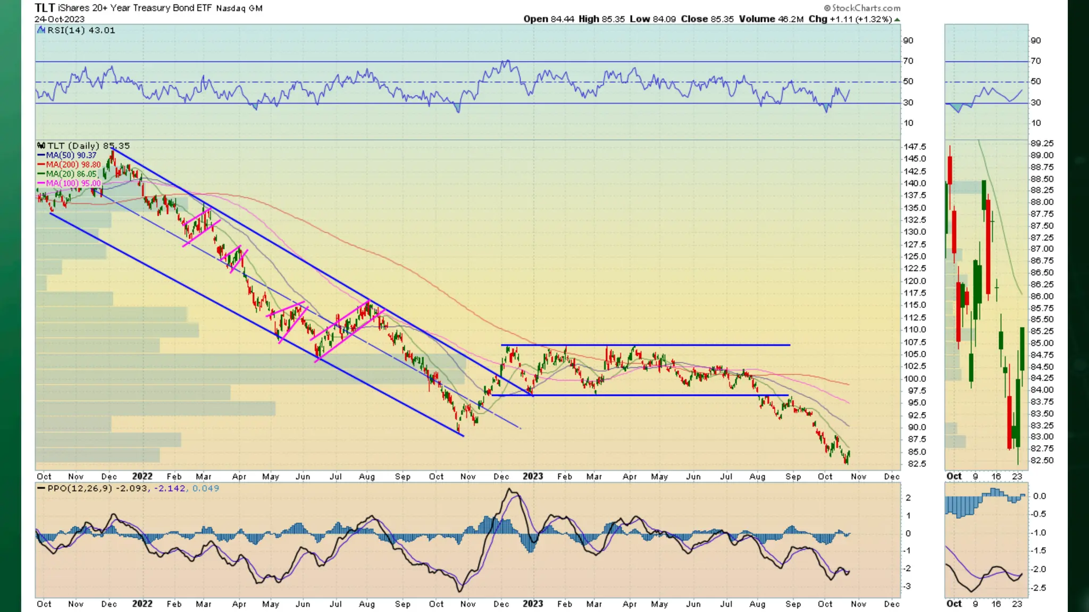Click the 'High 85.35' quote value

tap(601, 19)
